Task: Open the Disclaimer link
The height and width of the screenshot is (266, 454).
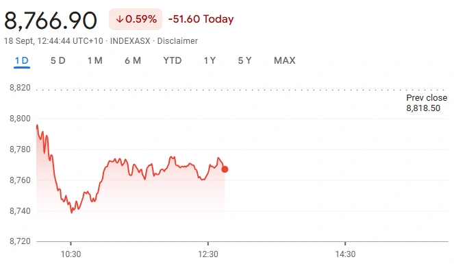Action: click(177, 41)
